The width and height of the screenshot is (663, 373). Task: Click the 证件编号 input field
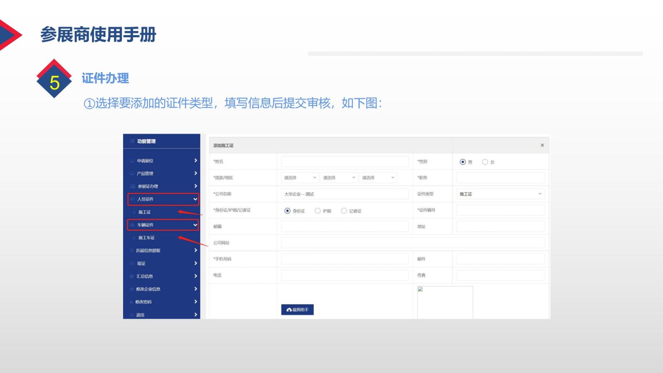pos(501,210)
